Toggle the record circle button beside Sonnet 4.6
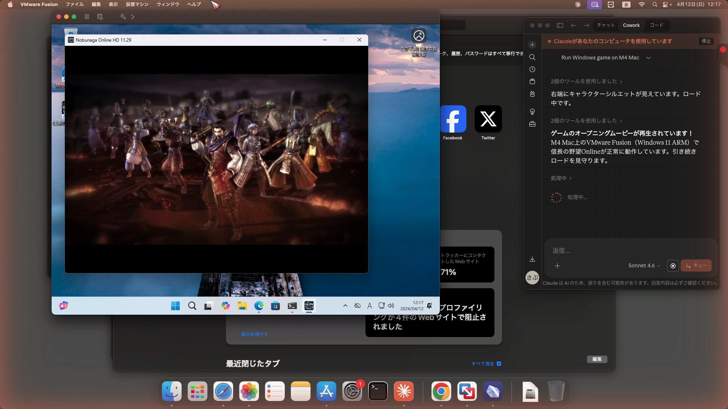 pos(673,266)
